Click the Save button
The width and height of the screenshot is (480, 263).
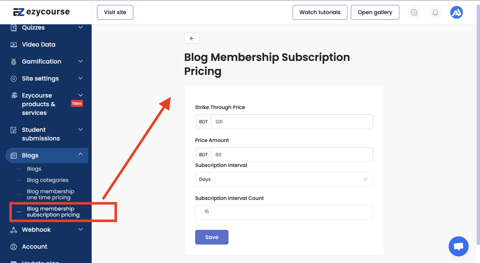click(211, 237)
